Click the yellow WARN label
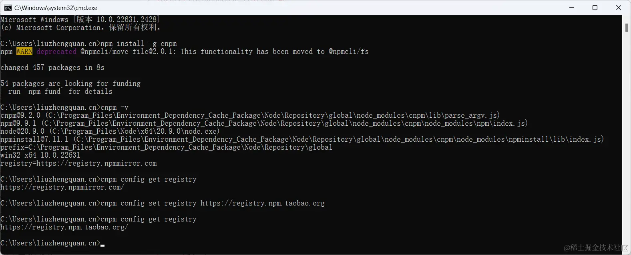631x255 pixels. point(24,51)
